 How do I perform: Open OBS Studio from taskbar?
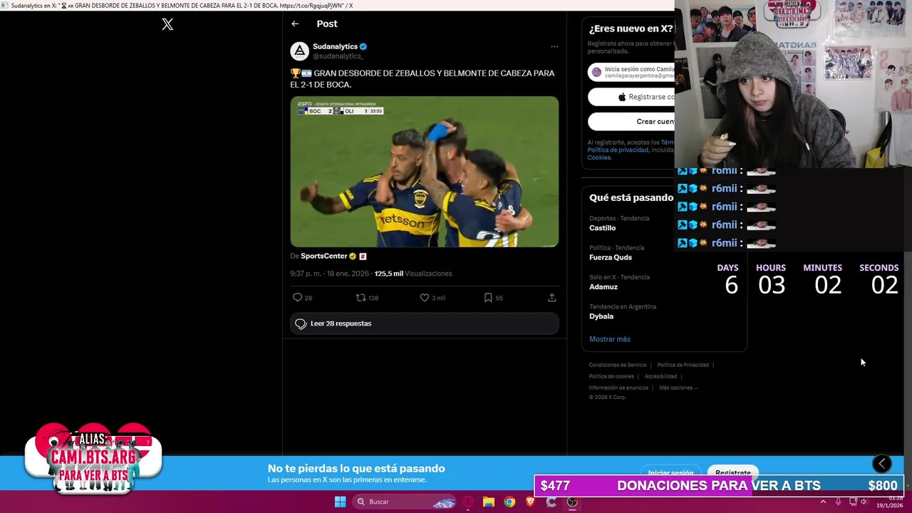(x=572, y=502)
